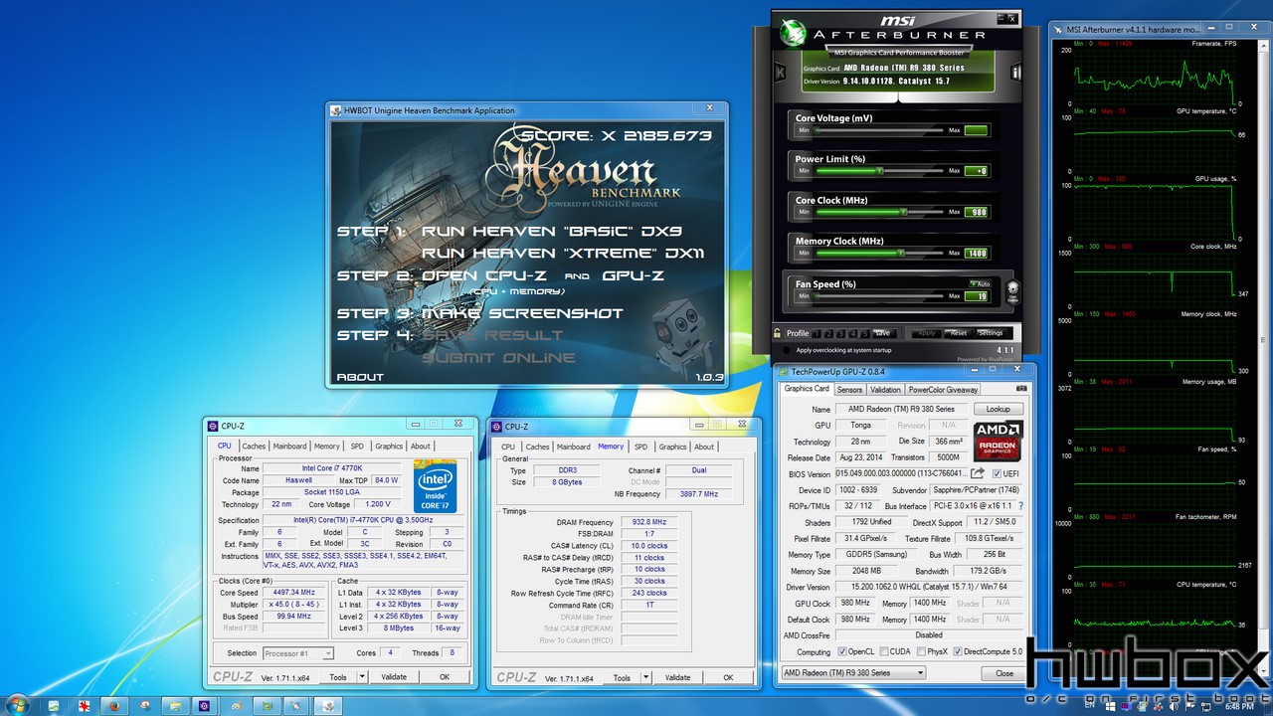Click the Afterburner airplane taskbar icon

tap(295, 706)
